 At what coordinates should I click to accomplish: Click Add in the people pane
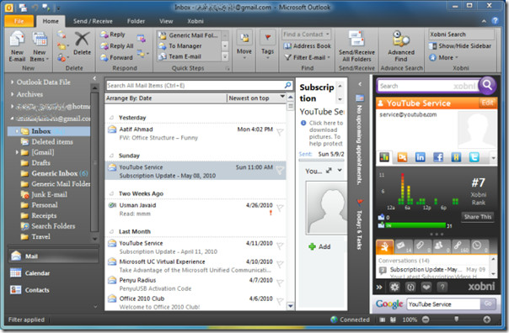(x=319, y=246)
